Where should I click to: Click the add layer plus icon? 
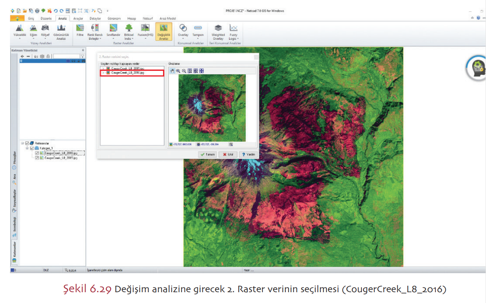22,56
